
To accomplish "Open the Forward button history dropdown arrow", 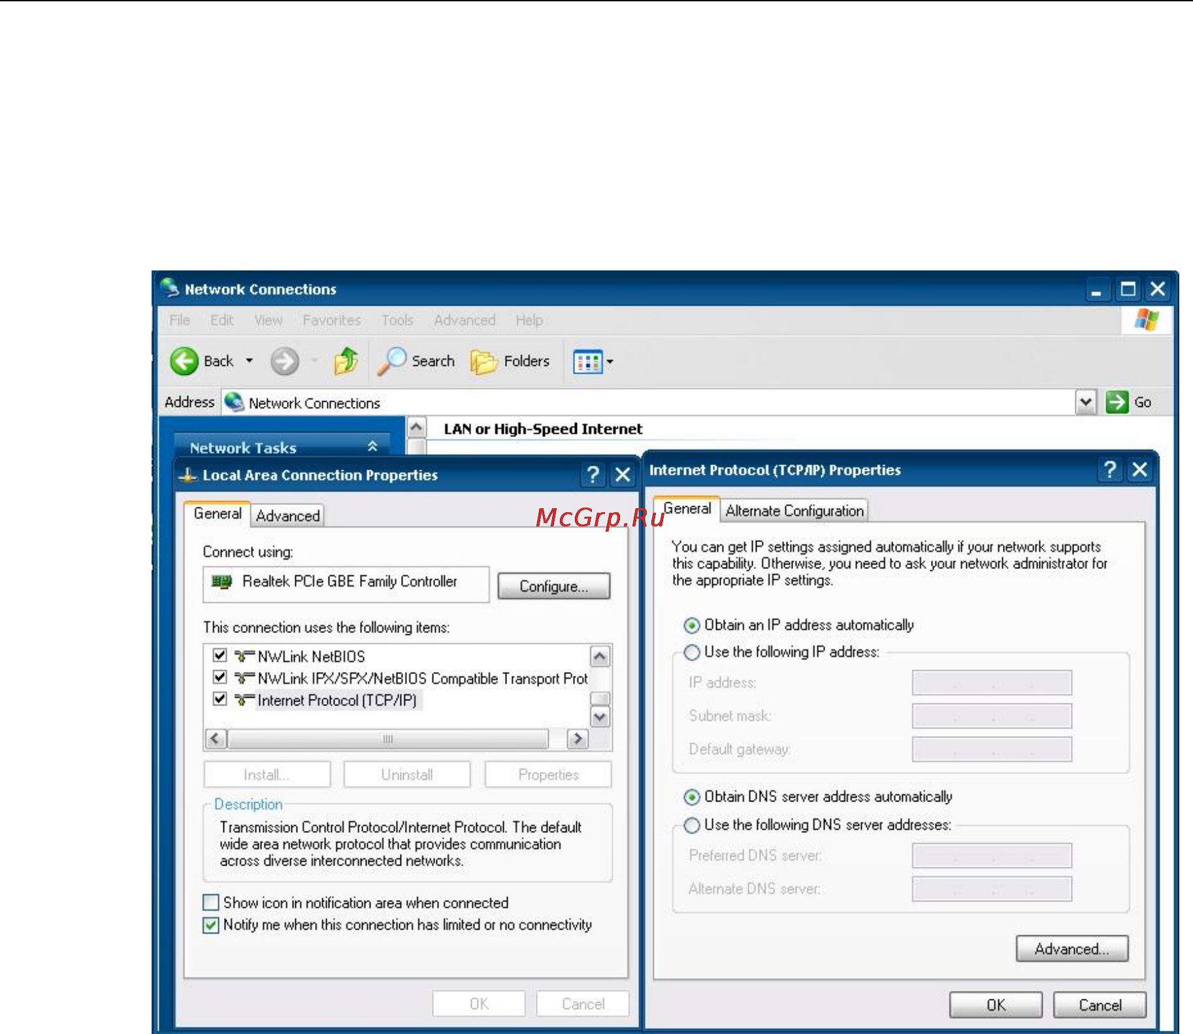I will pyautogui.click(x=315, y=361).
